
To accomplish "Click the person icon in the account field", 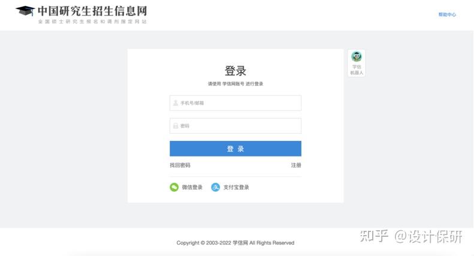I will click(176, 103).
